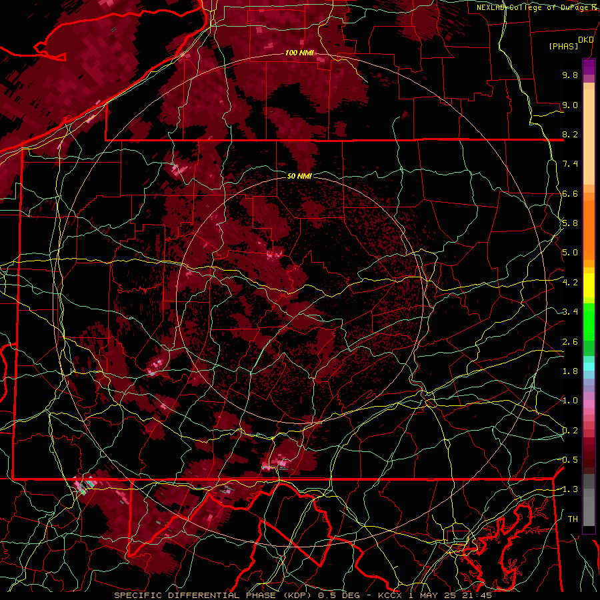Select the -0.5 value on the color scale
Image resolution: width=600 pixels, height=600 pixels.
coord(569,459)
